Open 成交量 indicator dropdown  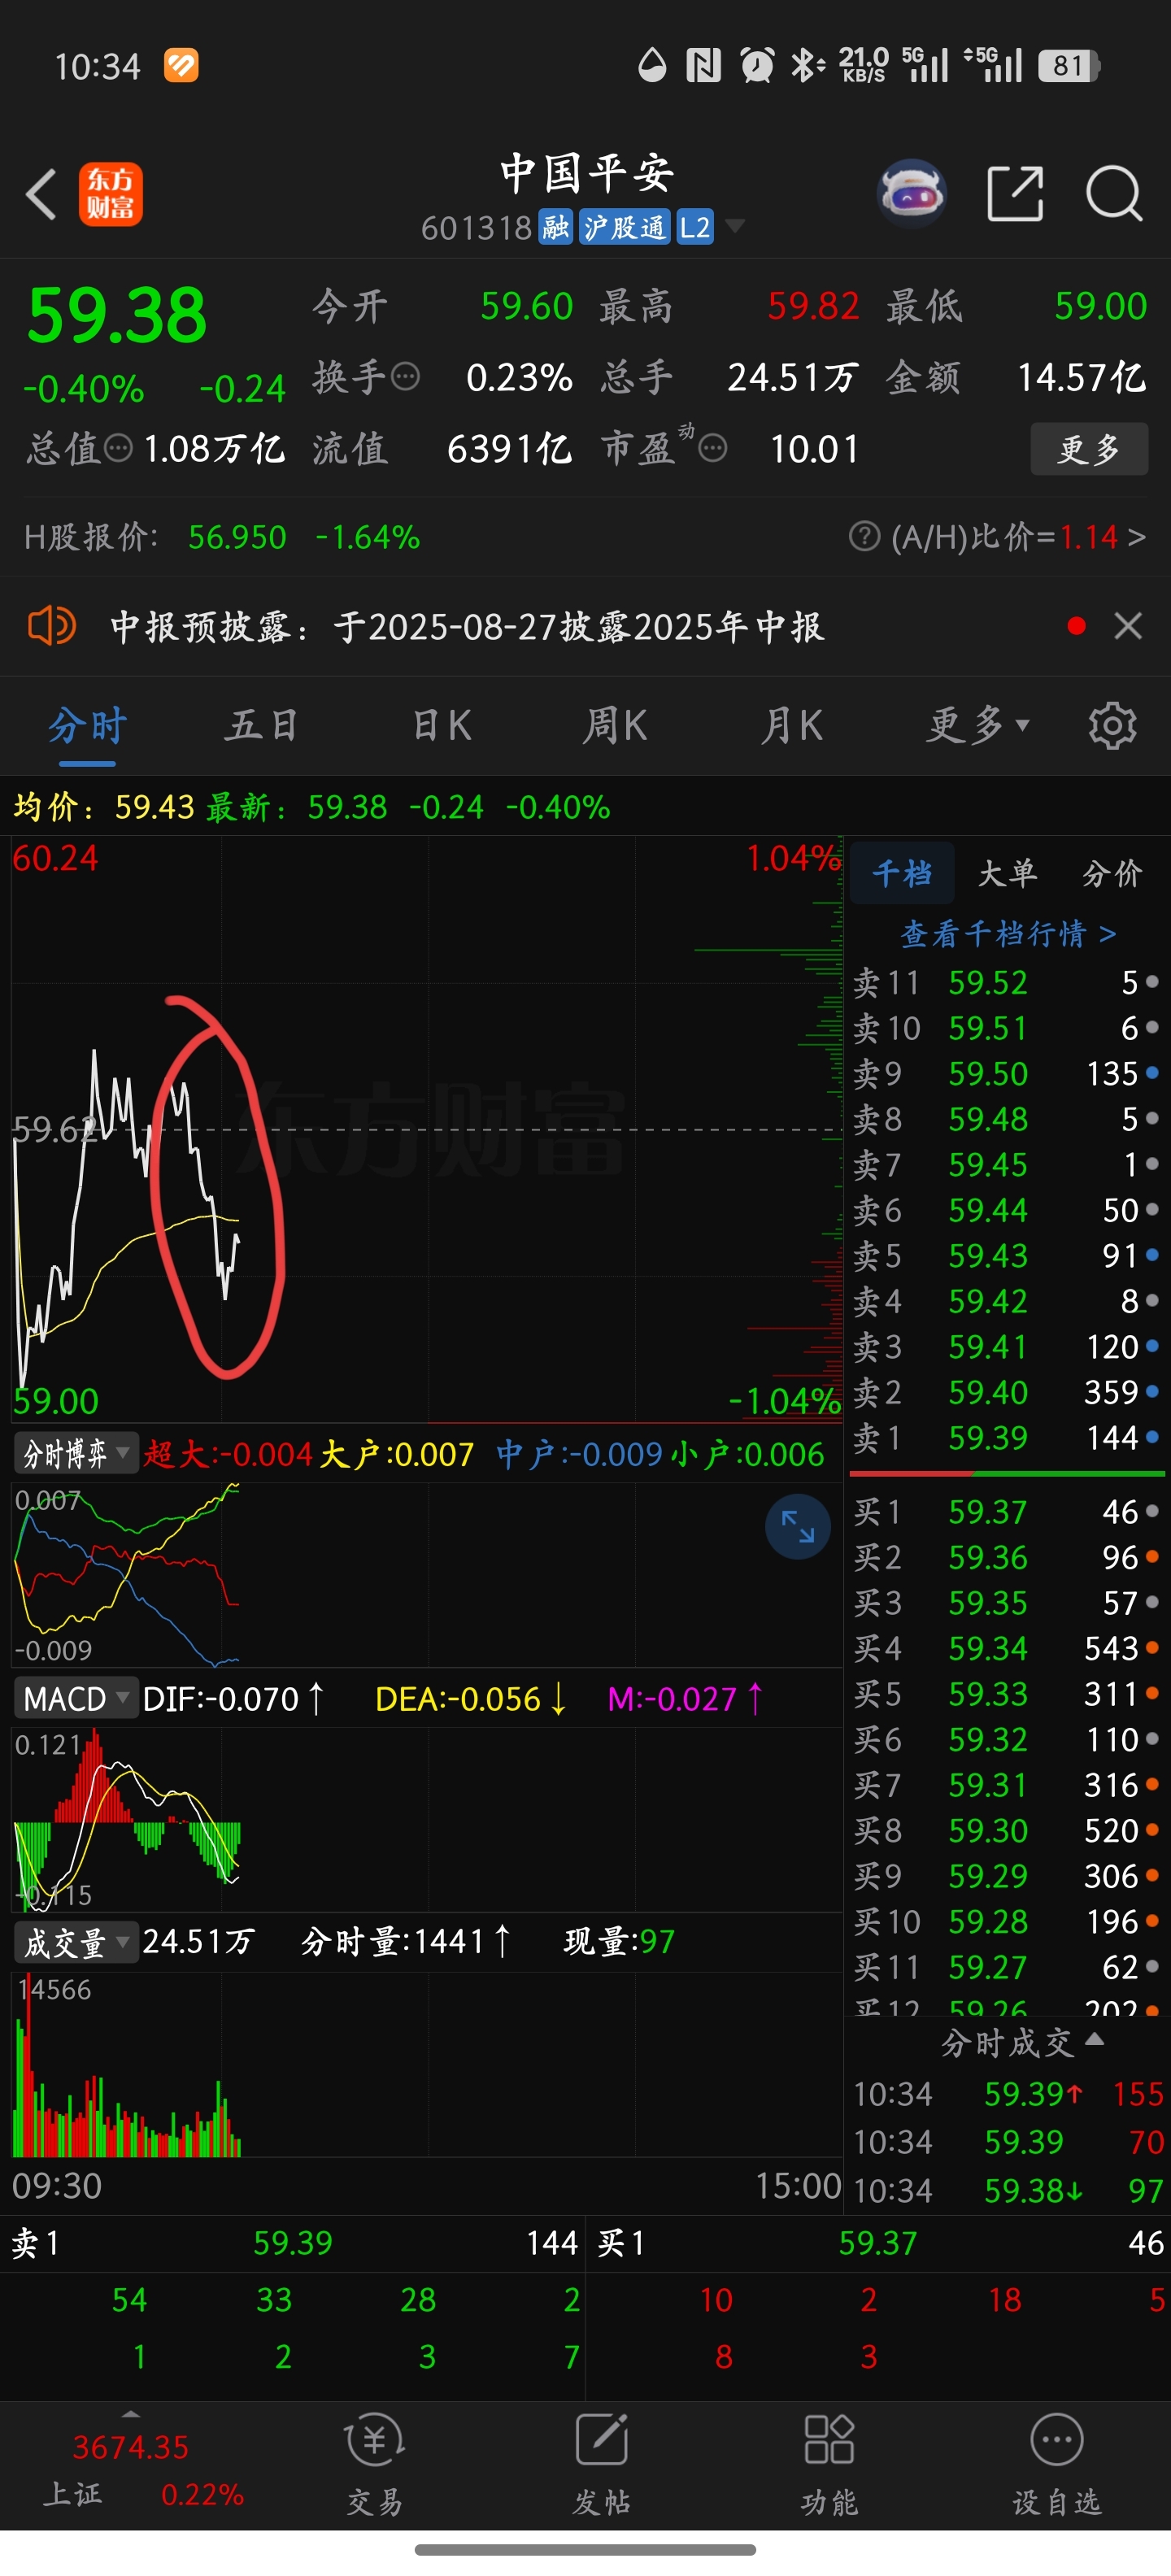pos(75,1942)
